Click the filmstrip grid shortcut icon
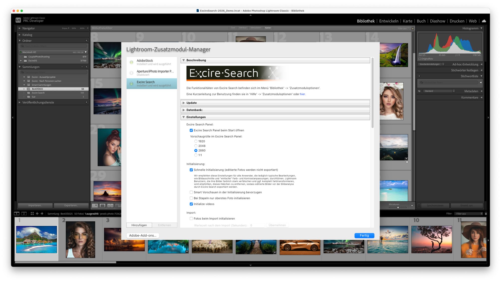 tap(32, 214)
